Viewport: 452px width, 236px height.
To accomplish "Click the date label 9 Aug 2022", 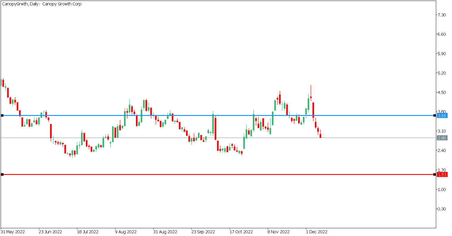I will click(126, 232).
